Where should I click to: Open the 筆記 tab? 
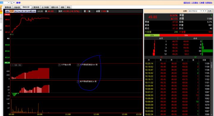tap(69, 7)
